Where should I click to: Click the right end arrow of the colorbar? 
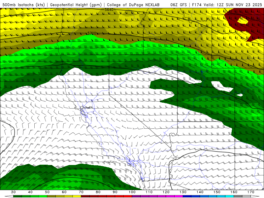click(255, 196)
